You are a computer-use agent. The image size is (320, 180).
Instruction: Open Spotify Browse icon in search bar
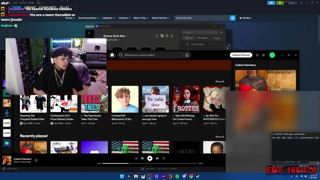[x=187, y=55]
